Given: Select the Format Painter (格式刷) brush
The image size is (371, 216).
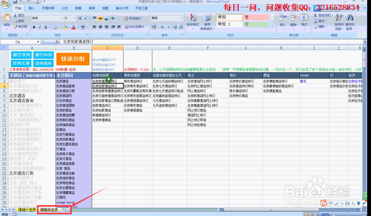Looking at the screenshot, I should tap(15, 26).
